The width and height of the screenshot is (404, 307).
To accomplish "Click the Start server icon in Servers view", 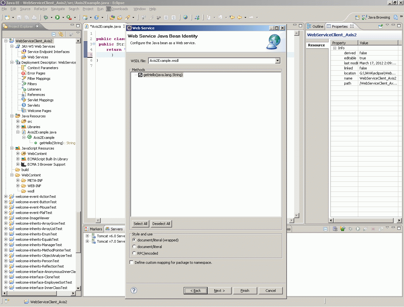I will [358, 229].
